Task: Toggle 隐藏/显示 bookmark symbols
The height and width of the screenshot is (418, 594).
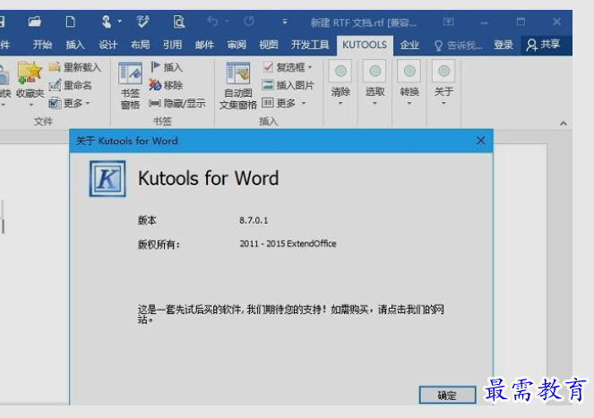Action: click(177, 103)
